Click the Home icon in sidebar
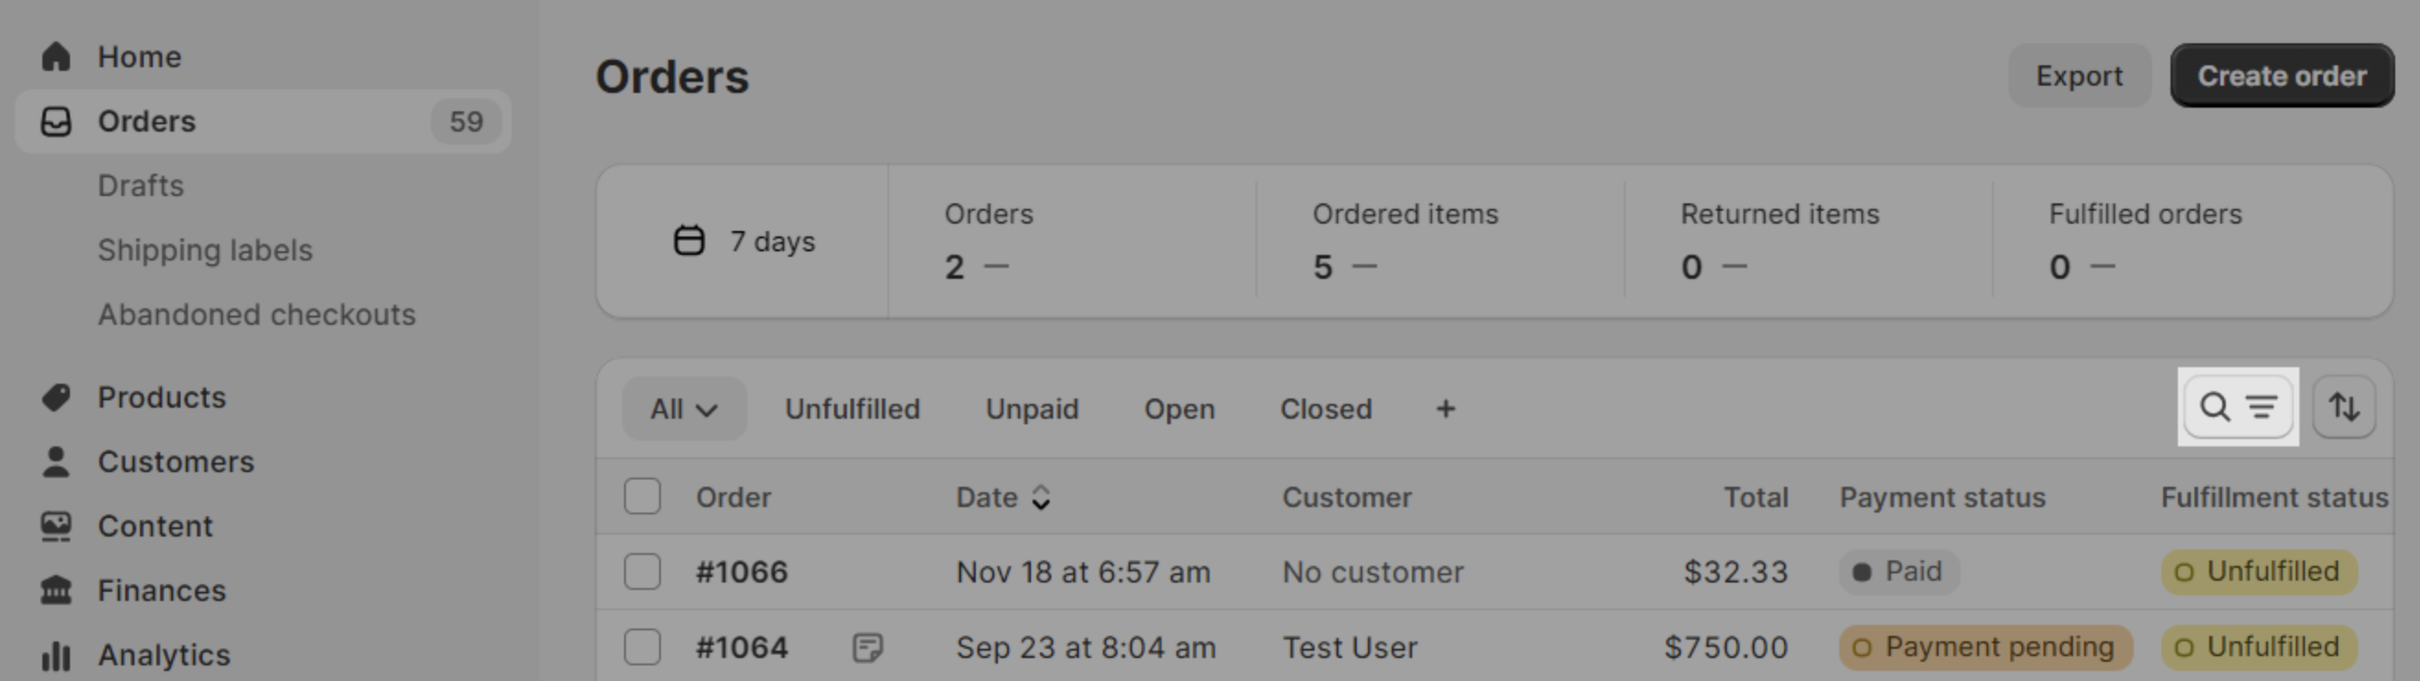Screen dimensions: 2420x681 coord(55,56)
